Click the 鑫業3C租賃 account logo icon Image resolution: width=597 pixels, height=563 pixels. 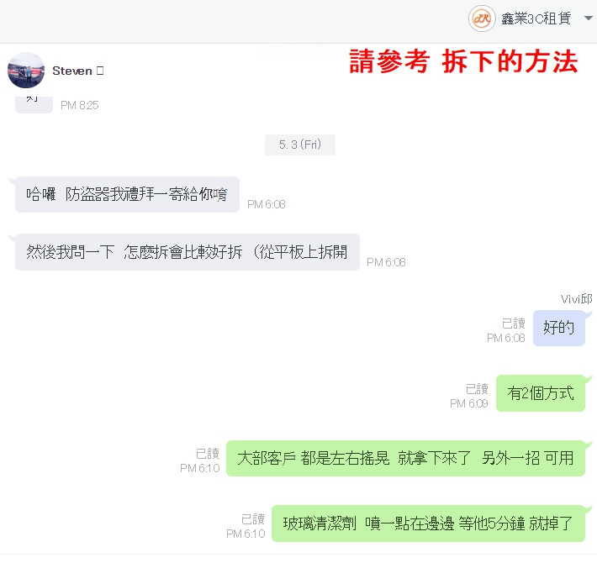click(482, 18)
